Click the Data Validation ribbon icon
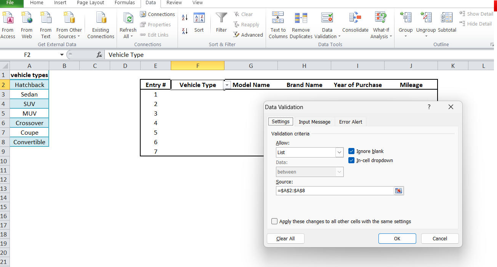497x267 pixels. pos(327,18)
